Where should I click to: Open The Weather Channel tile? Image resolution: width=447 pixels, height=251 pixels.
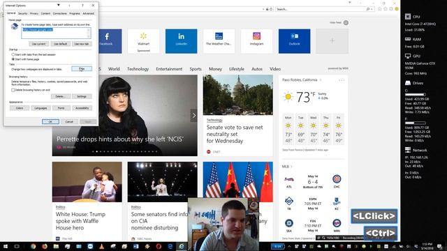coord(219,41)
